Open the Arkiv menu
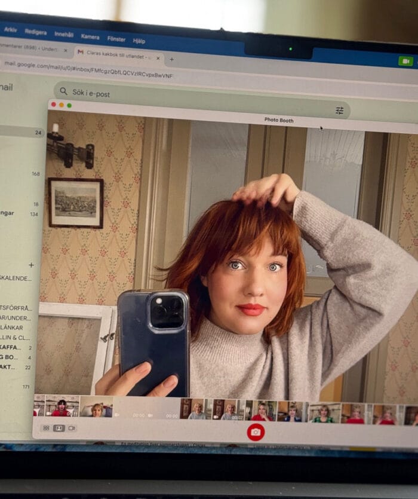The image size is (418, 499). pyautogui.click(x=10, y=29)
